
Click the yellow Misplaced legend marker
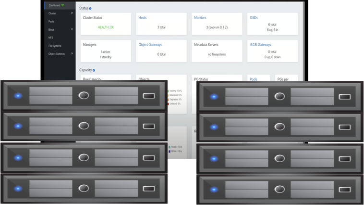169,95
